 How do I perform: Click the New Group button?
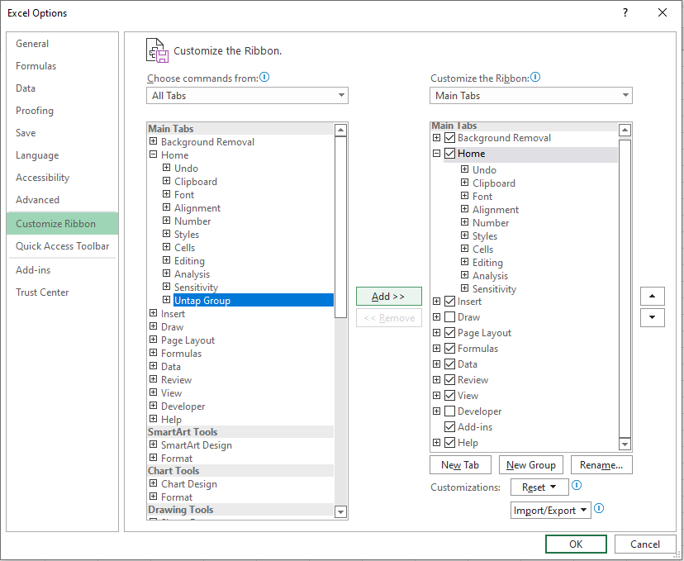531,465
